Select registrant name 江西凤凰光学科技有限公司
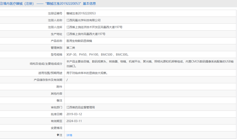The width and height of the screenshot is (237, 139). coord(83,20)
